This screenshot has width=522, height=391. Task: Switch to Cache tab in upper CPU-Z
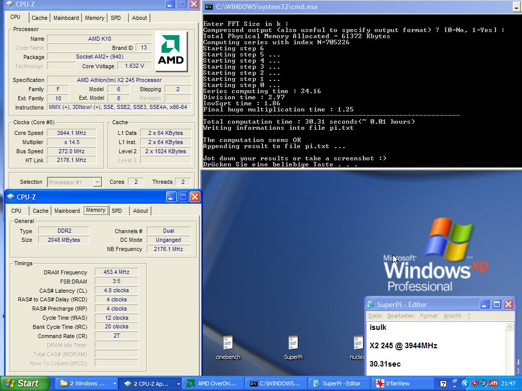click(x=40, y=18)
